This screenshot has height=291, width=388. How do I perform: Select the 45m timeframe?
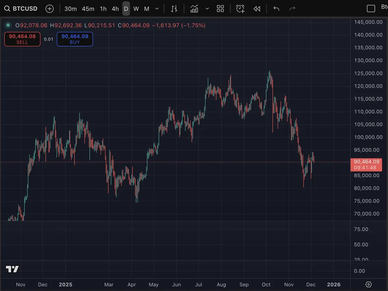point(88,9)
